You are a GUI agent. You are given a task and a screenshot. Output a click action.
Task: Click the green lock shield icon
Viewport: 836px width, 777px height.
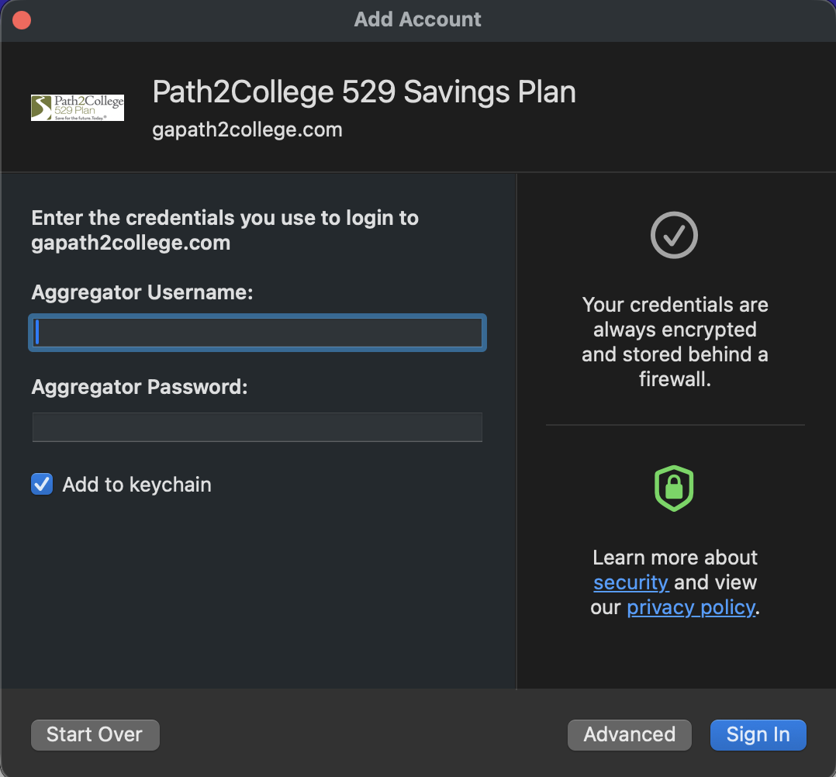pos(674,489)
